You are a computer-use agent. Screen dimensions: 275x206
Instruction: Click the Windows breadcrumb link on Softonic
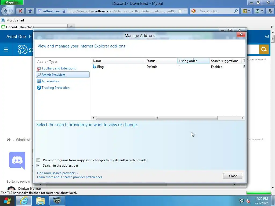24,139
